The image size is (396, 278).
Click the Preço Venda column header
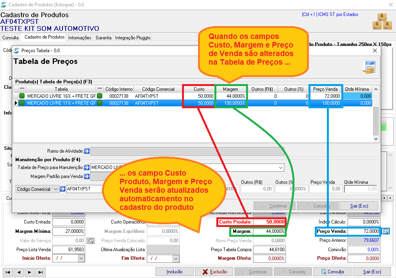pyautogui.click(x=325, y=89)
